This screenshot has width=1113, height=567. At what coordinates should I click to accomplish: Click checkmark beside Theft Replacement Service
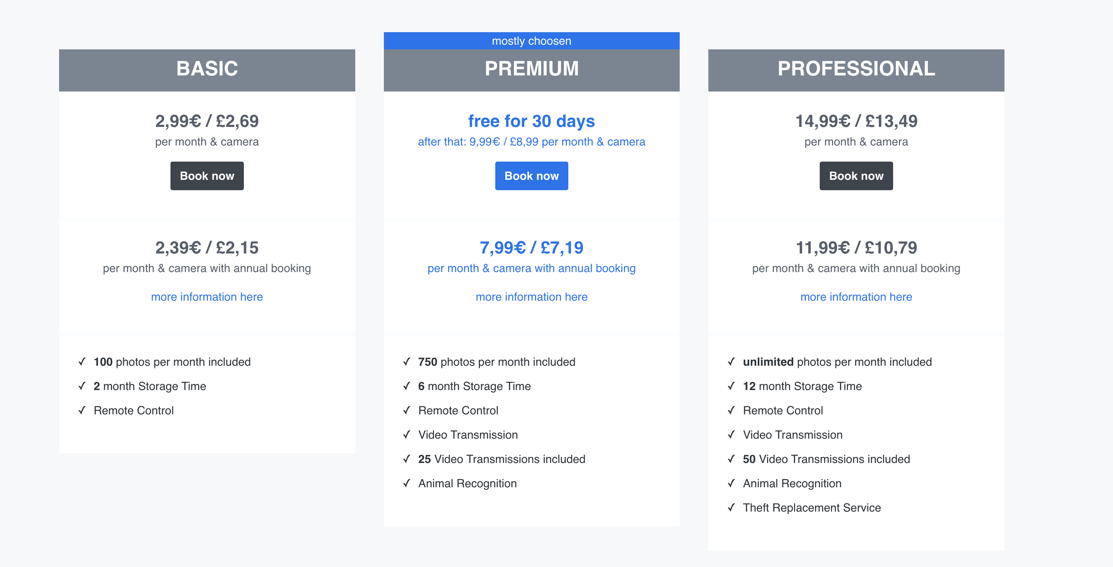(x=731, y=508)
